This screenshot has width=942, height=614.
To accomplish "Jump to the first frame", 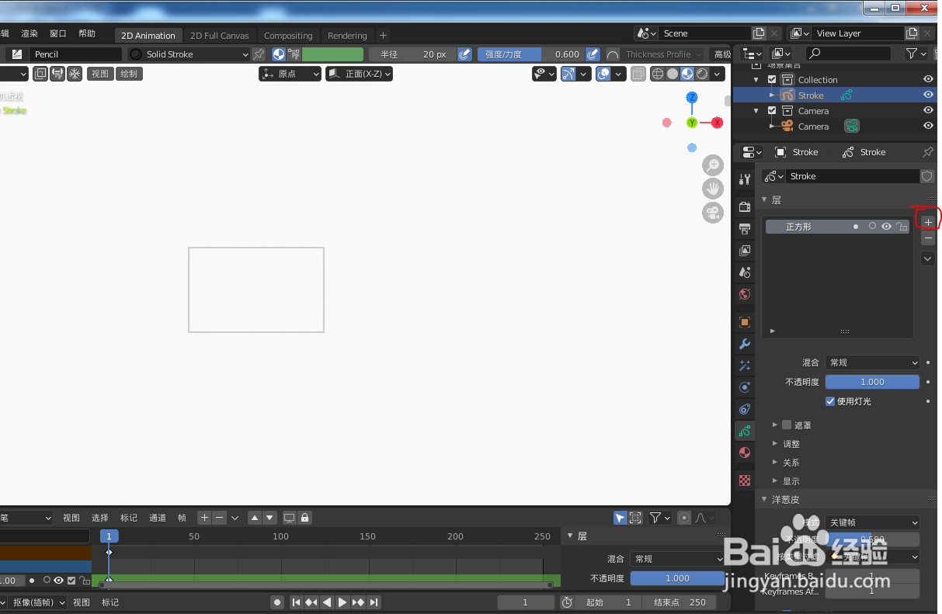I will point(296,602).
